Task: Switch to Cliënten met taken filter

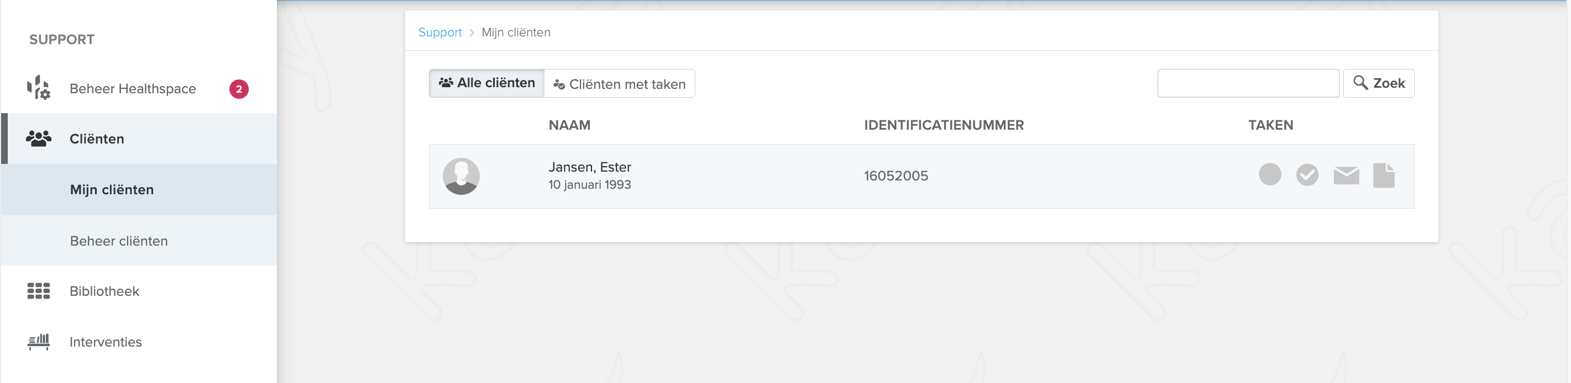Action: coord(619,83)
